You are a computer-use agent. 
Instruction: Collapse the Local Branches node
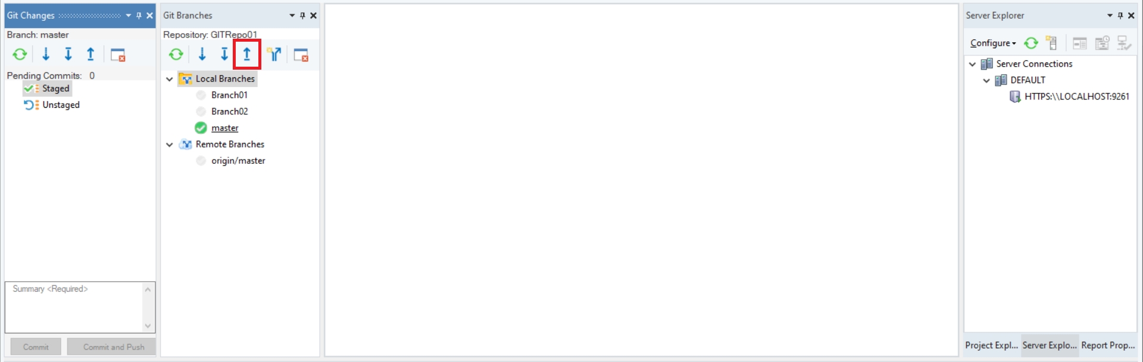point(170,79)
